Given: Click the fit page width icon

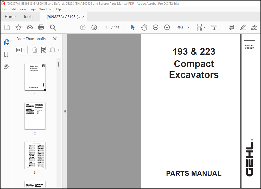Looking at the screenshot, I should tap(200, 27).
